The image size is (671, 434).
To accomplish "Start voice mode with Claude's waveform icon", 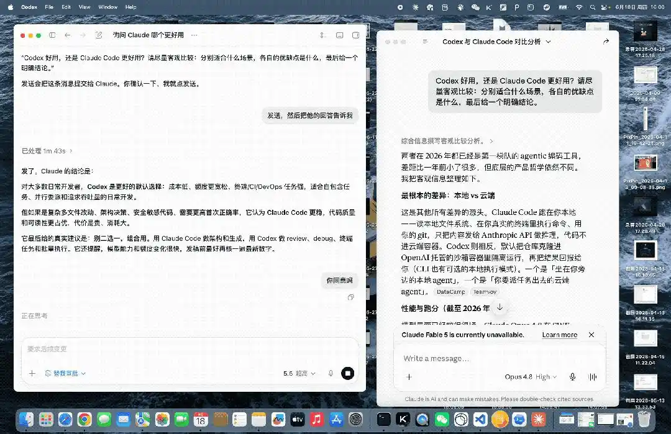I will (593, 377).
